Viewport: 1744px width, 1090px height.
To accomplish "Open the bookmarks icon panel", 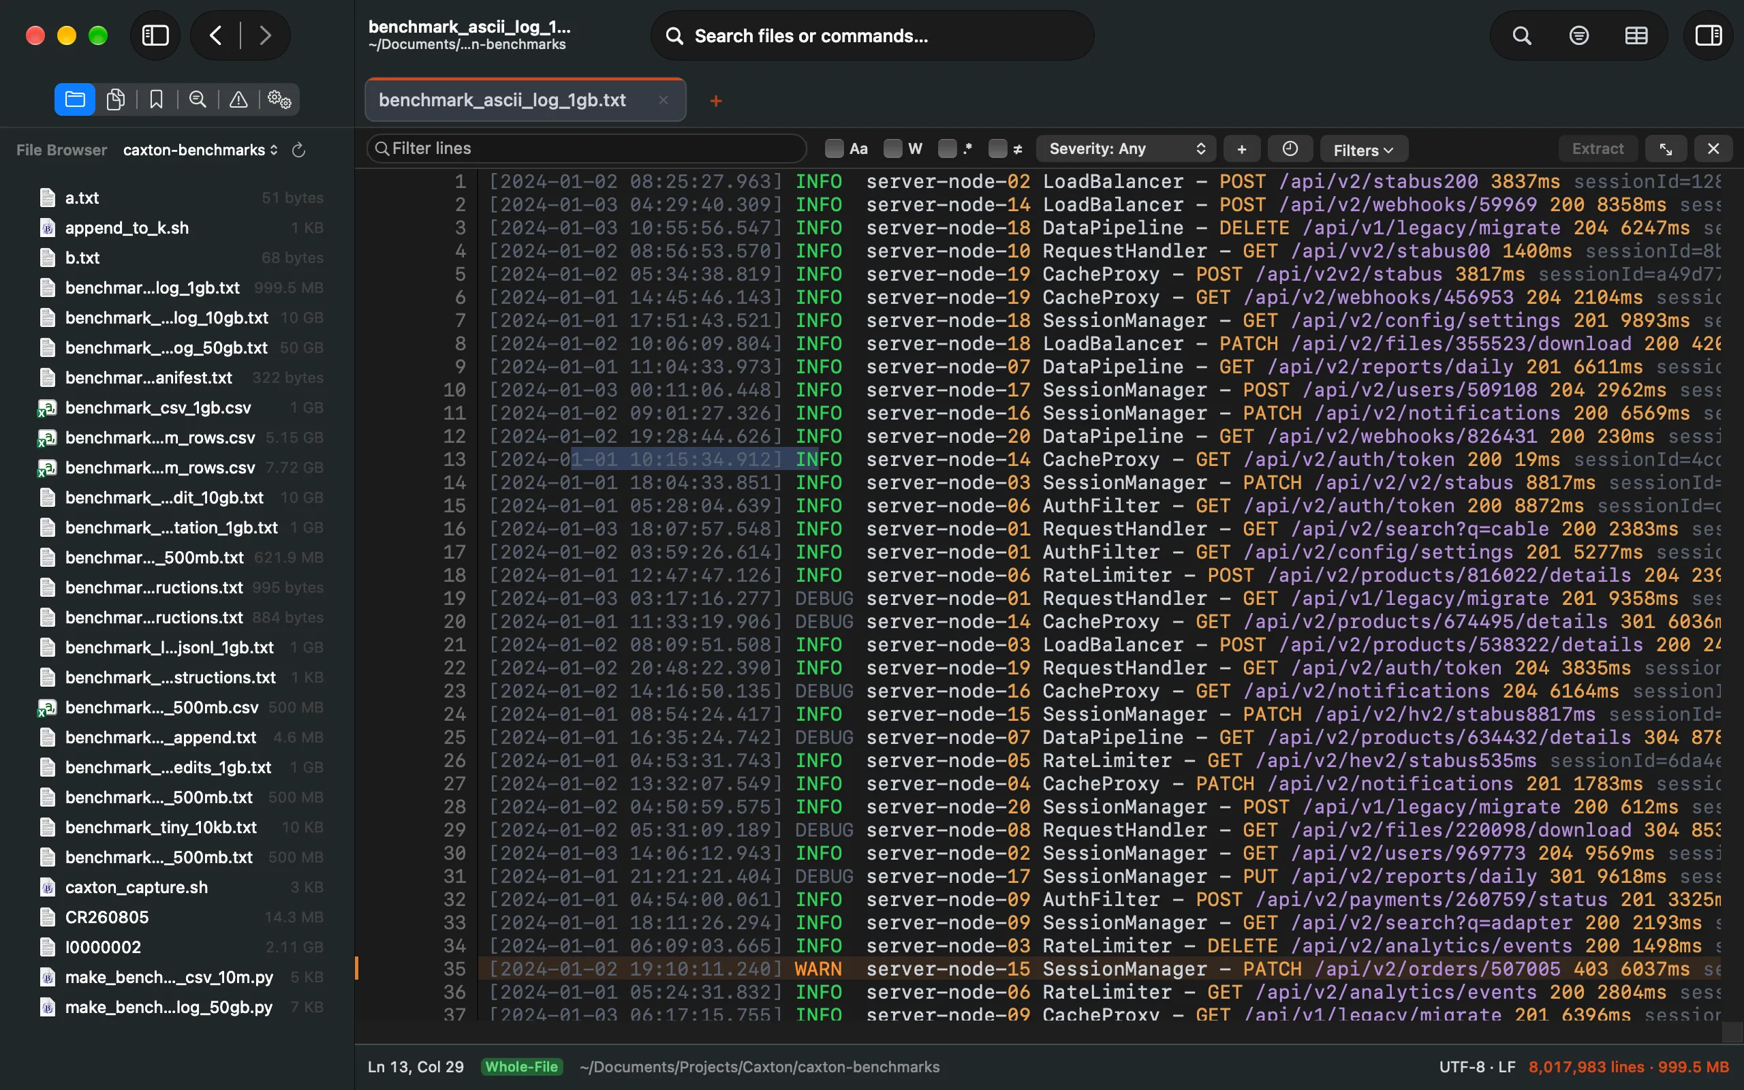I will (157, 99).
